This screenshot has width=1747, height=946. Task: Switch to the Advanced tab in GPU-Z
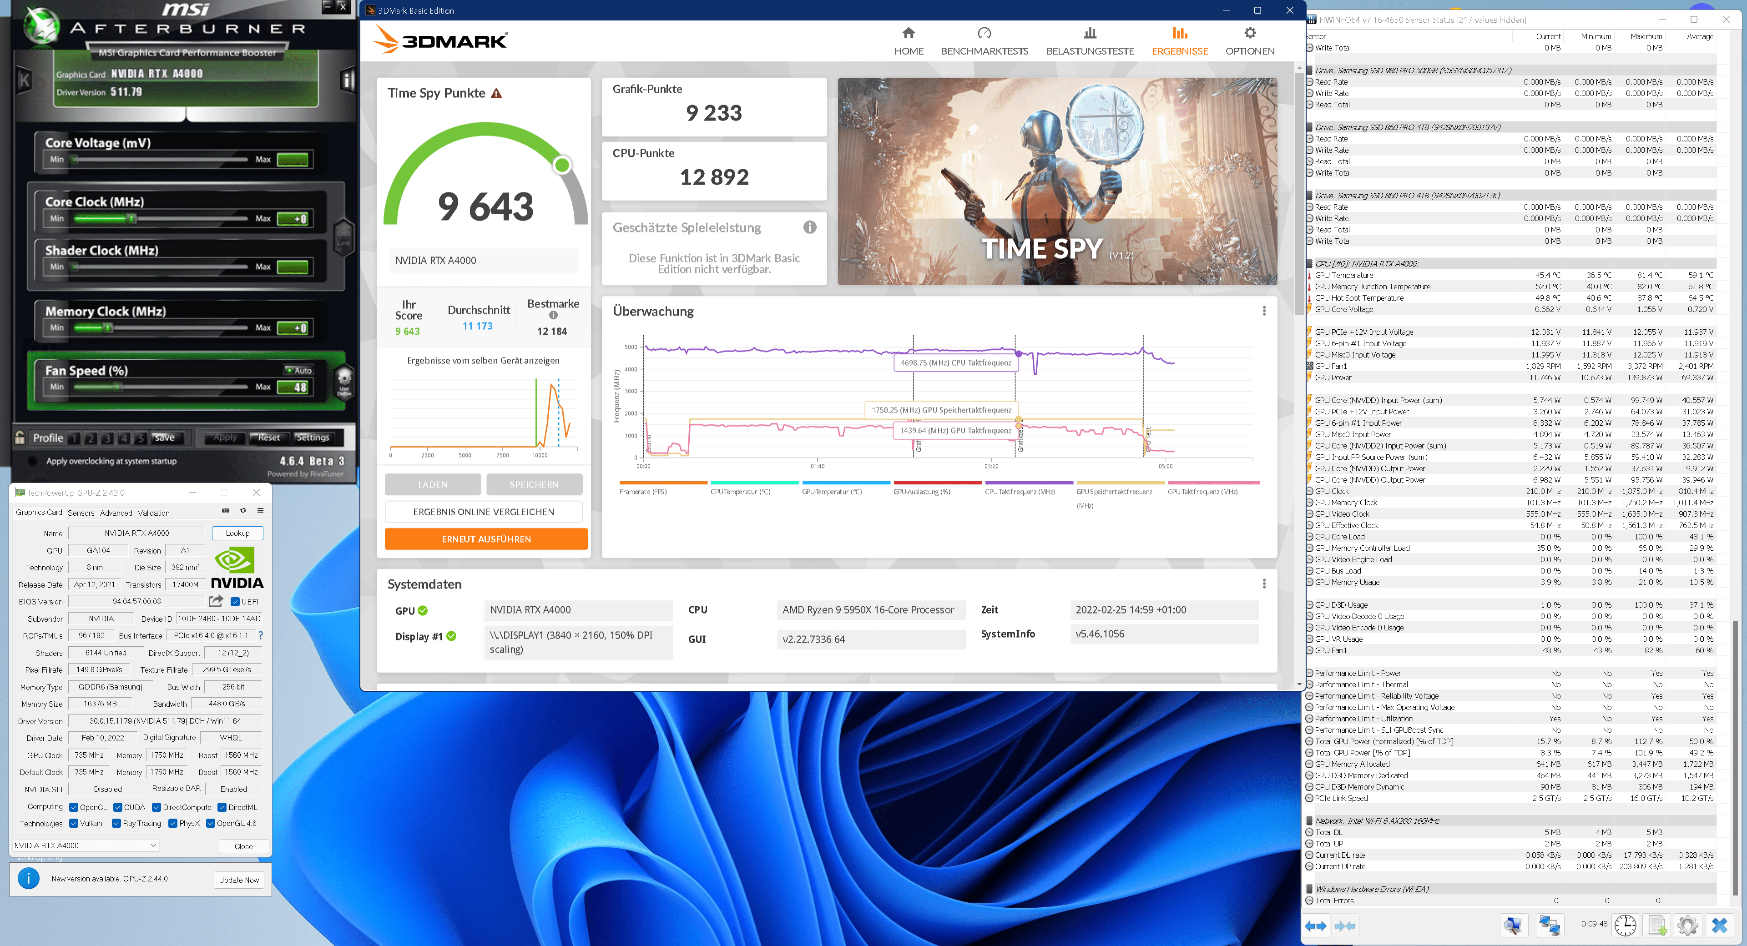[116, 513]
